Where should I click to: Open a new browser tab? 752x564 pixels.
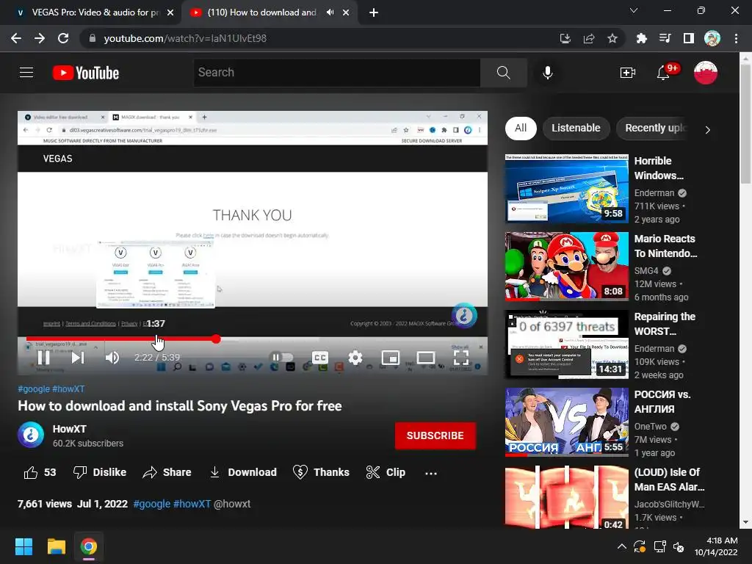click(x=374, y=12)
